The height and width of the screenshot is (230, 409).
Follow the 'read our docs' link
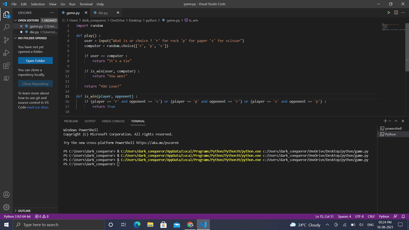pos(38,107)
